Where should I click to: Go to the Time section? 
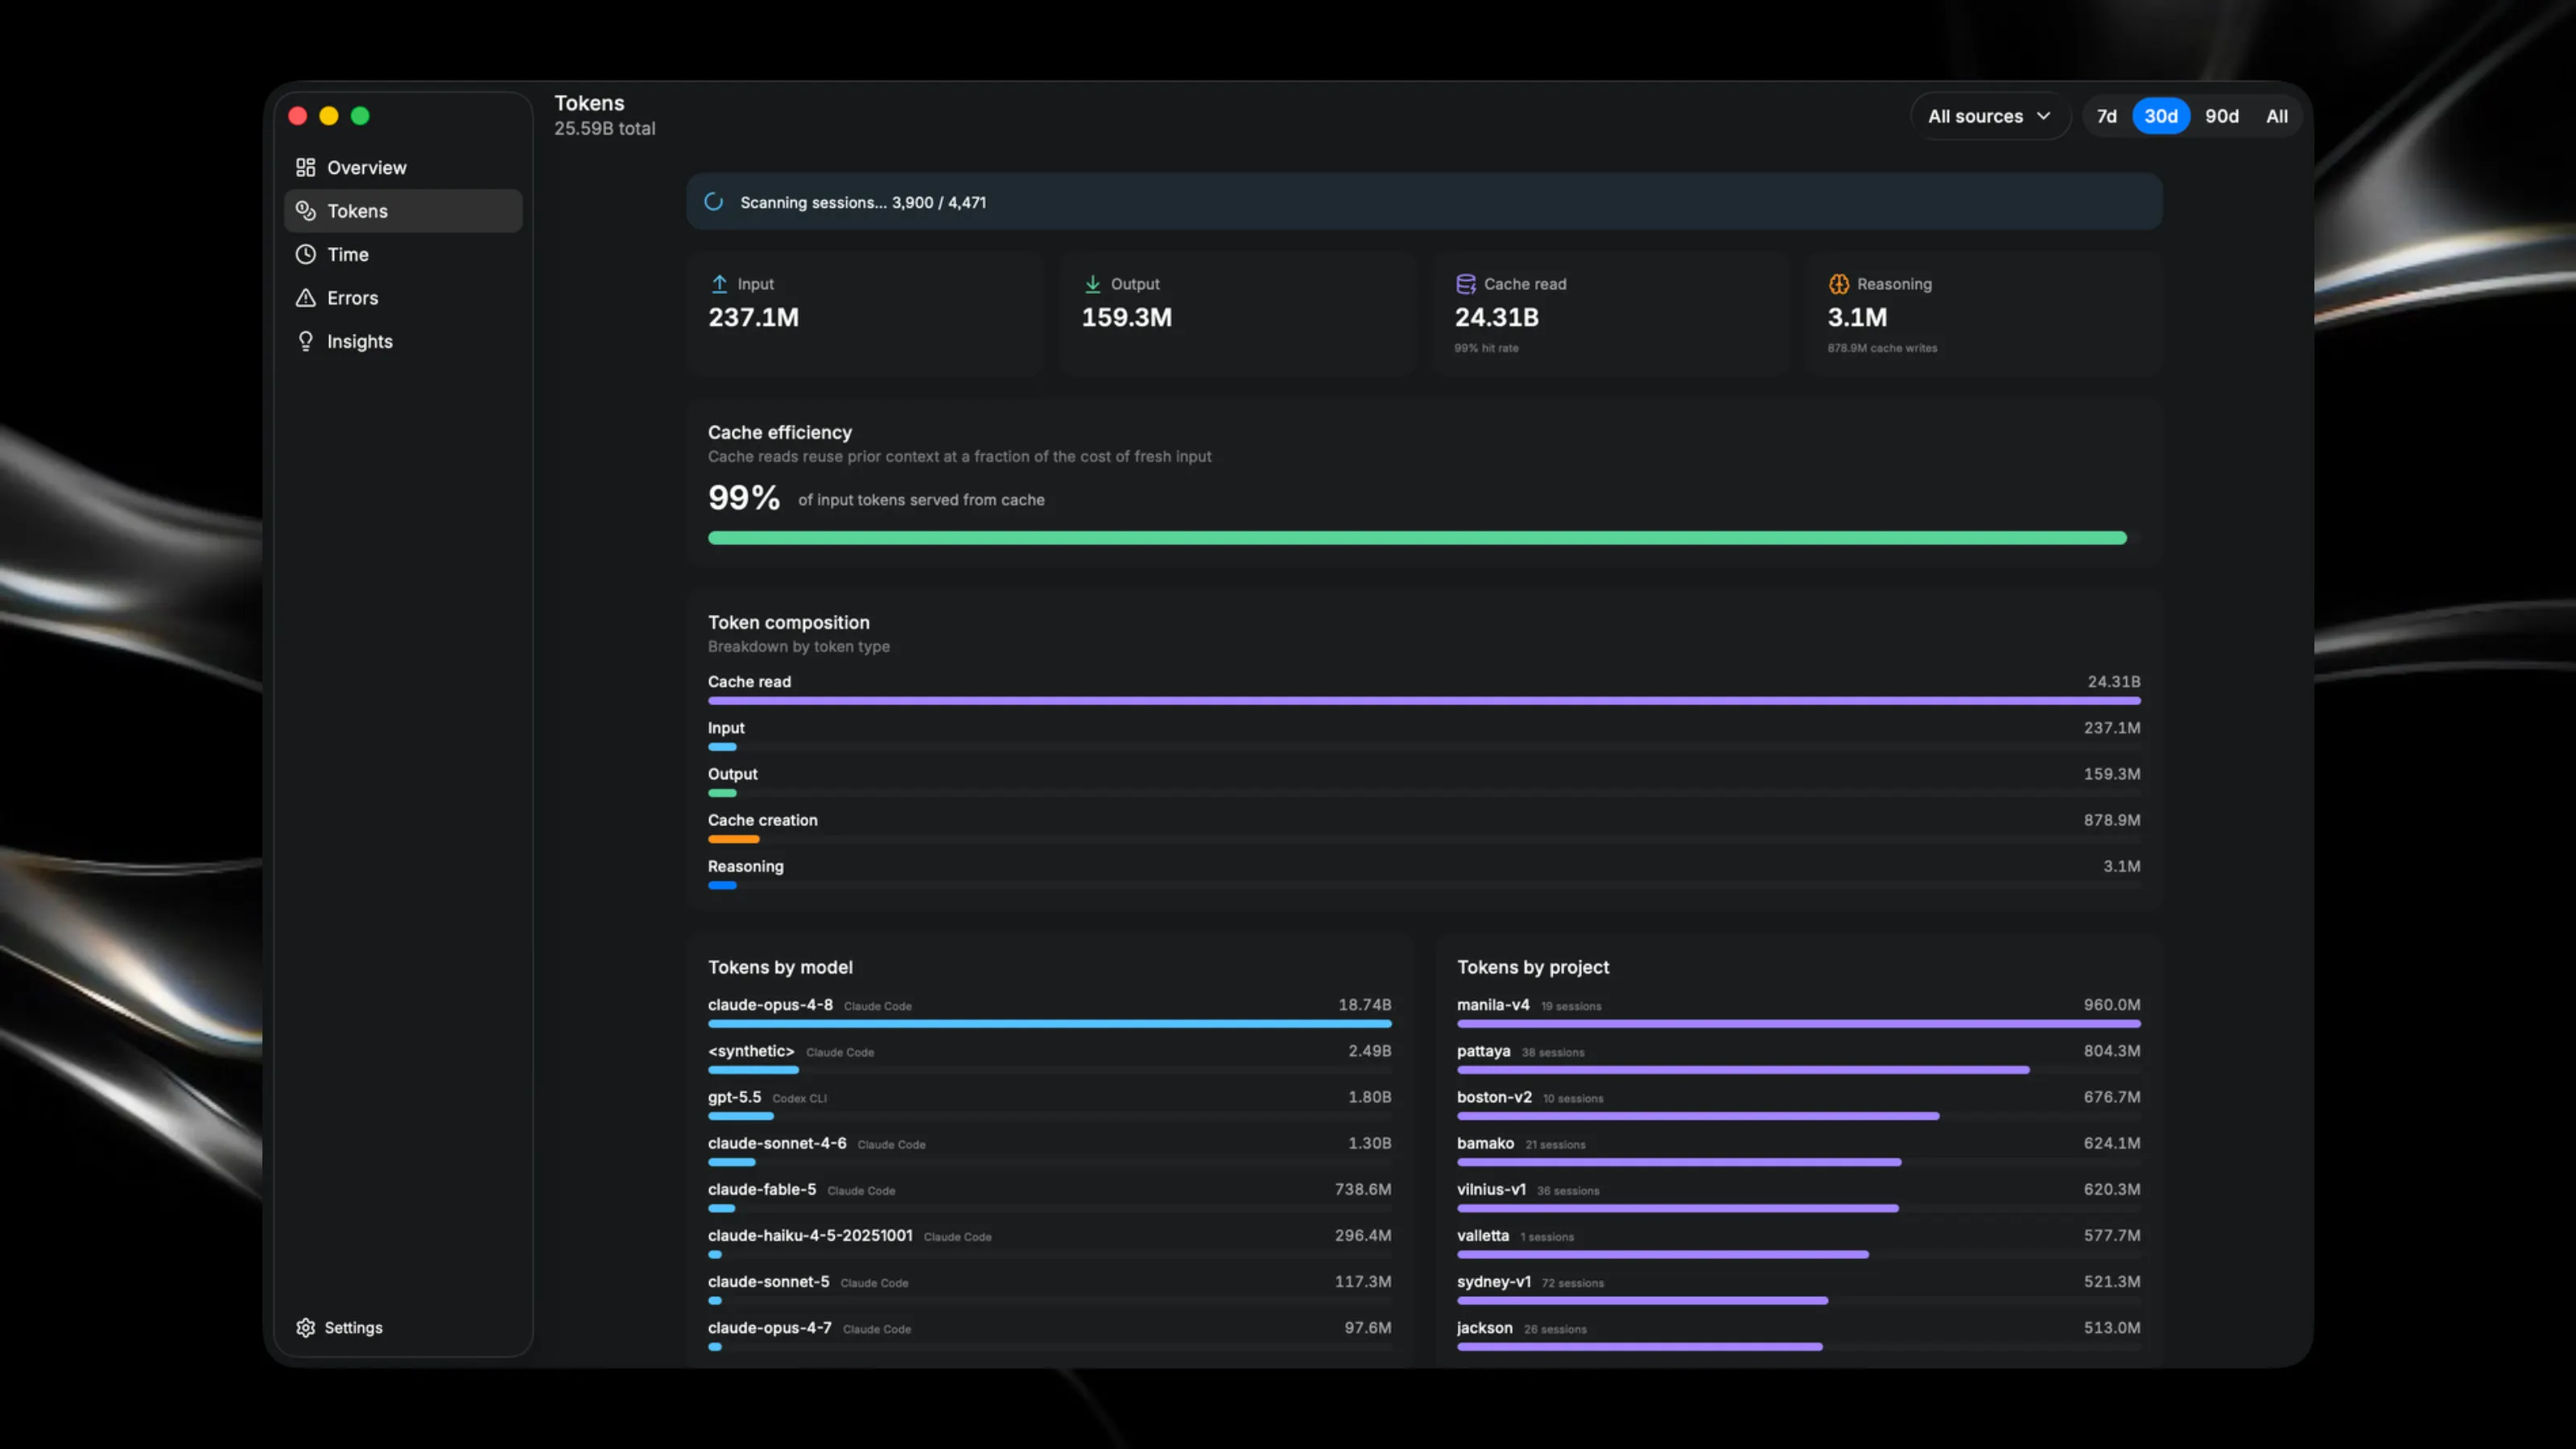[403, 255]
